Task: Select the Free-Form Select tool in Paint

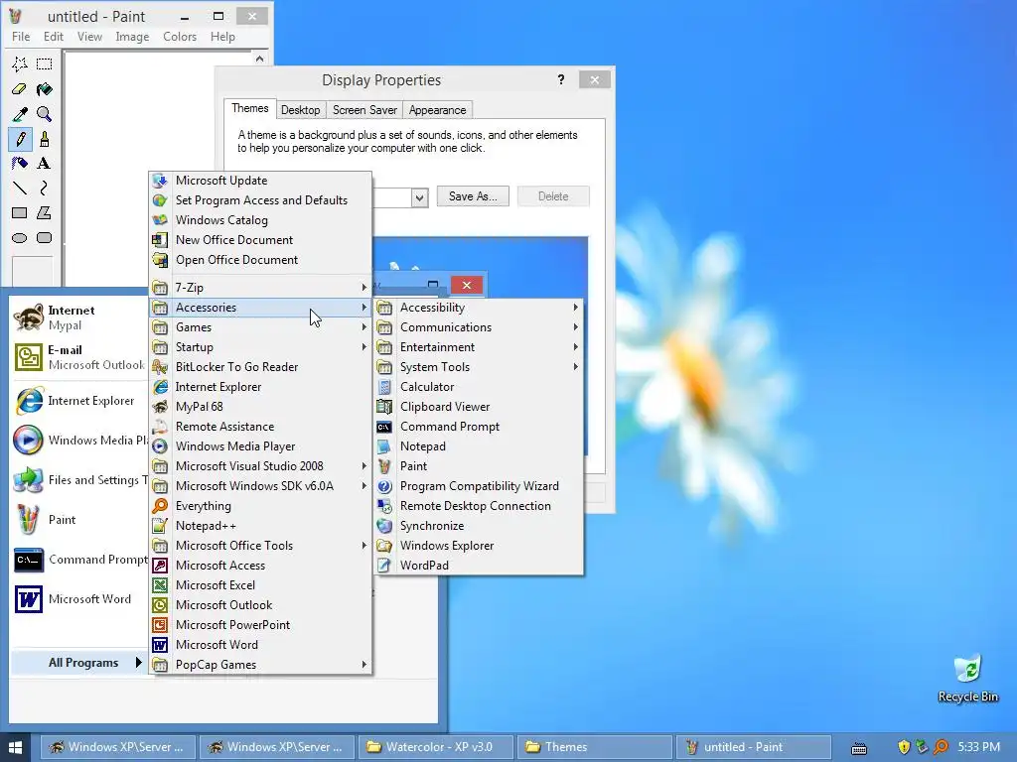Action: click(20, 63)
